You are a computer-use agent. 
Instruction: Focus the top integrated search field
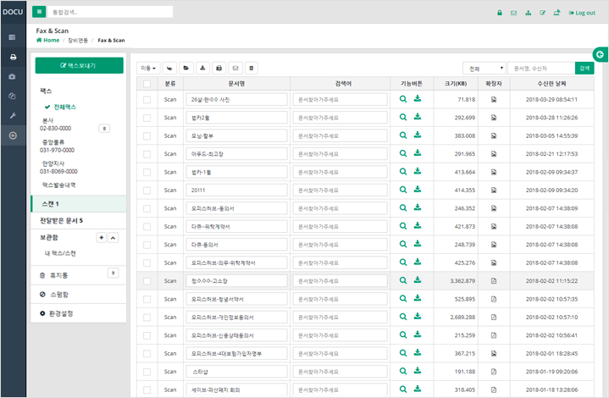pos(110,12)
